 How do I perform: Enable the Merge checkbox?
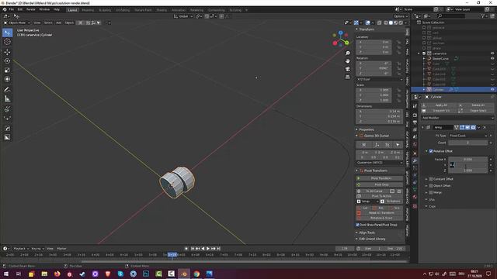click(x=431, y=192)
